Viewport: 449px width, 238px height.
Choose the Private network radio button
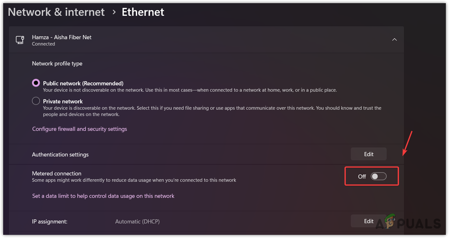click(x=36, y=101)
